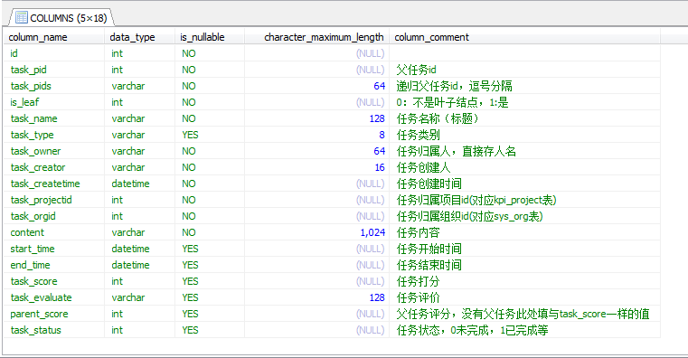This screenshot has width=688, height=358.
Task: Click the character_maximum_length column header
Action: tap(316, 37)
